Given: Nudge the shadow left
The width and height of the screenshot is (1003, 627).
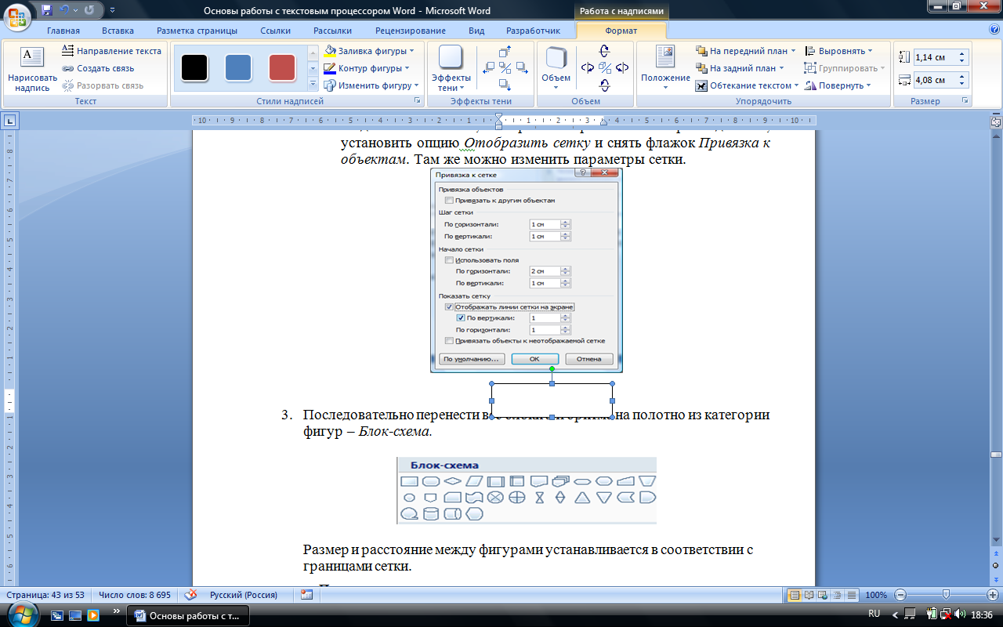Looking at the screenshot, I should pos(489,68).
